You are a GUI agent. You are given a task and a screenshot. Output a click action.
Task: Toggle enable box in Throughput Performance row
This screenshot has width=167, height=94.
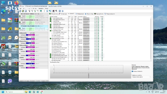tap(102, 20)
